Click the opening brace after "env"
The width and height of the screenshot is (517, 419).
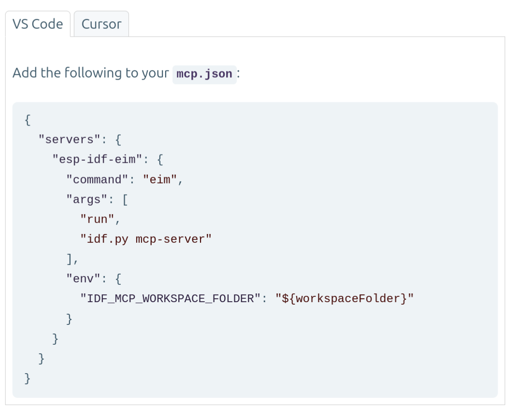118,279
